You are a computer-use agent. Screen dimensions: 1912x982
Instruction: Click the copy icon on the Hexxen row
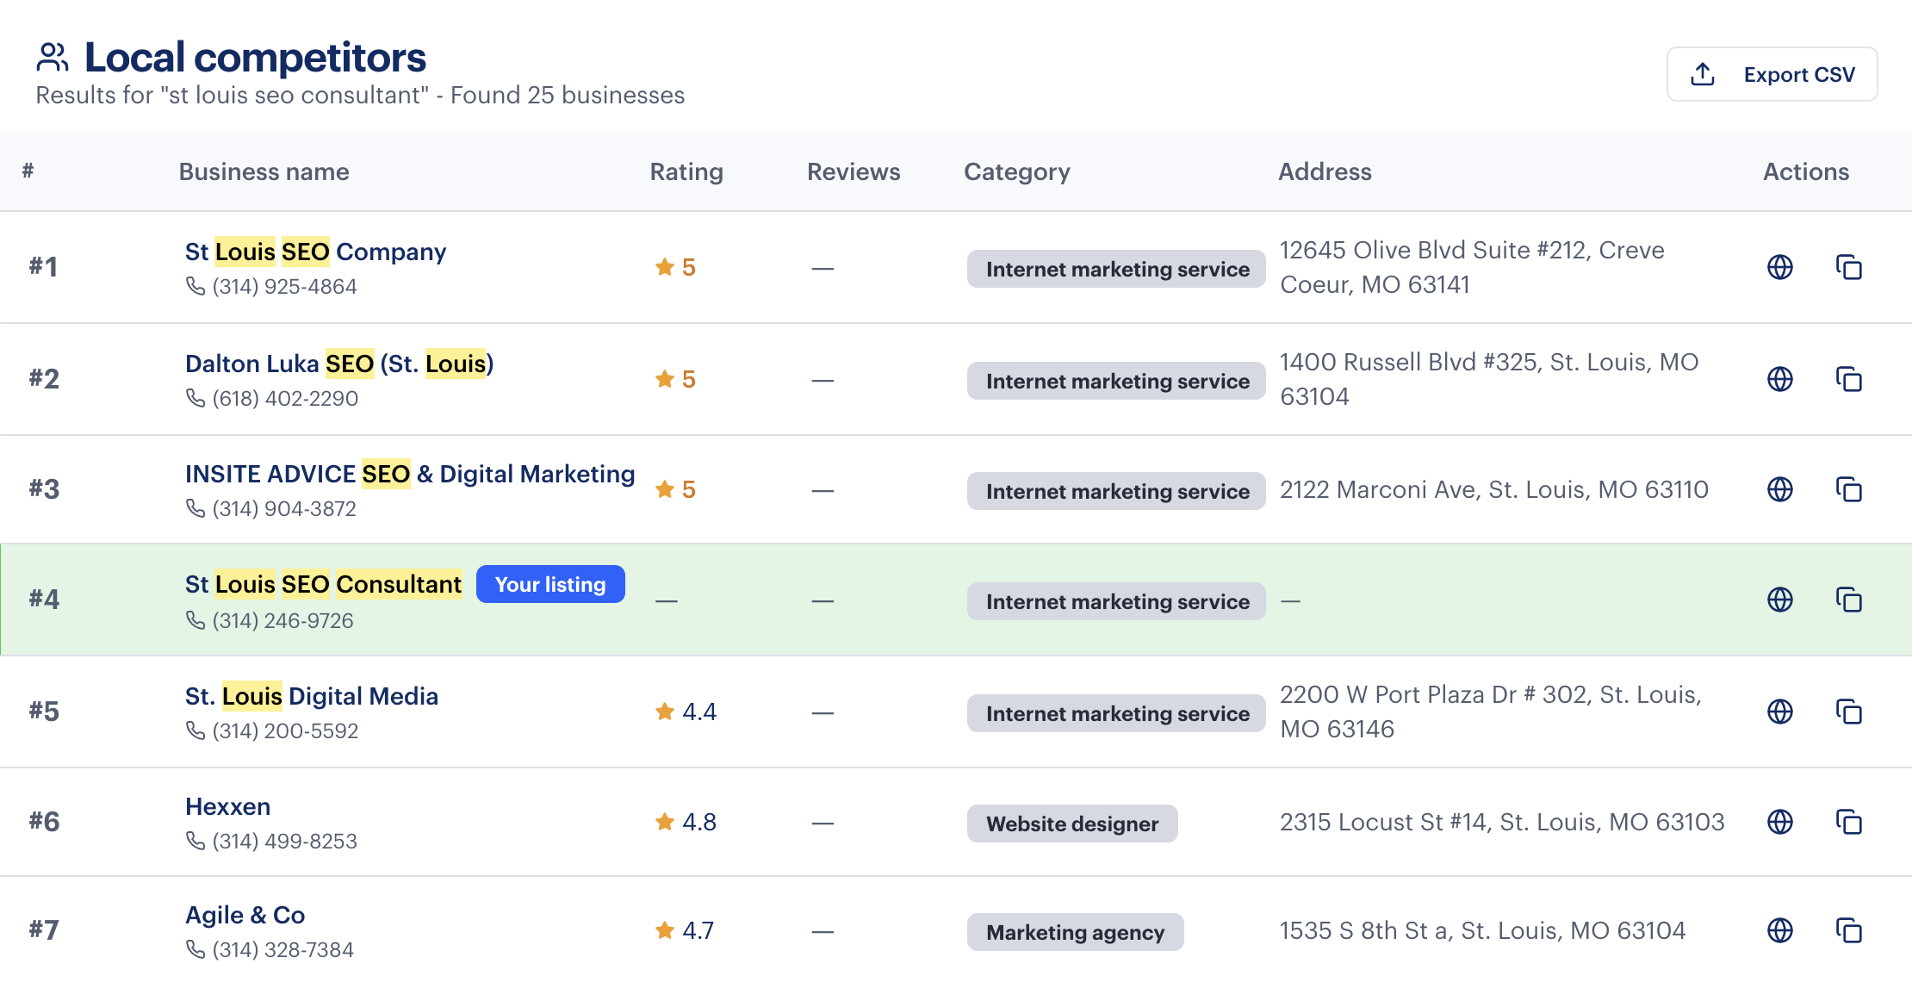pyautogui.click(x=1849, y=822)
